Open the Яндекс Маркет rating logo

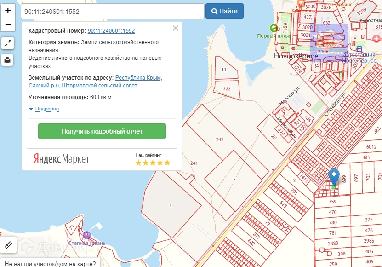[x=62, y=159]
